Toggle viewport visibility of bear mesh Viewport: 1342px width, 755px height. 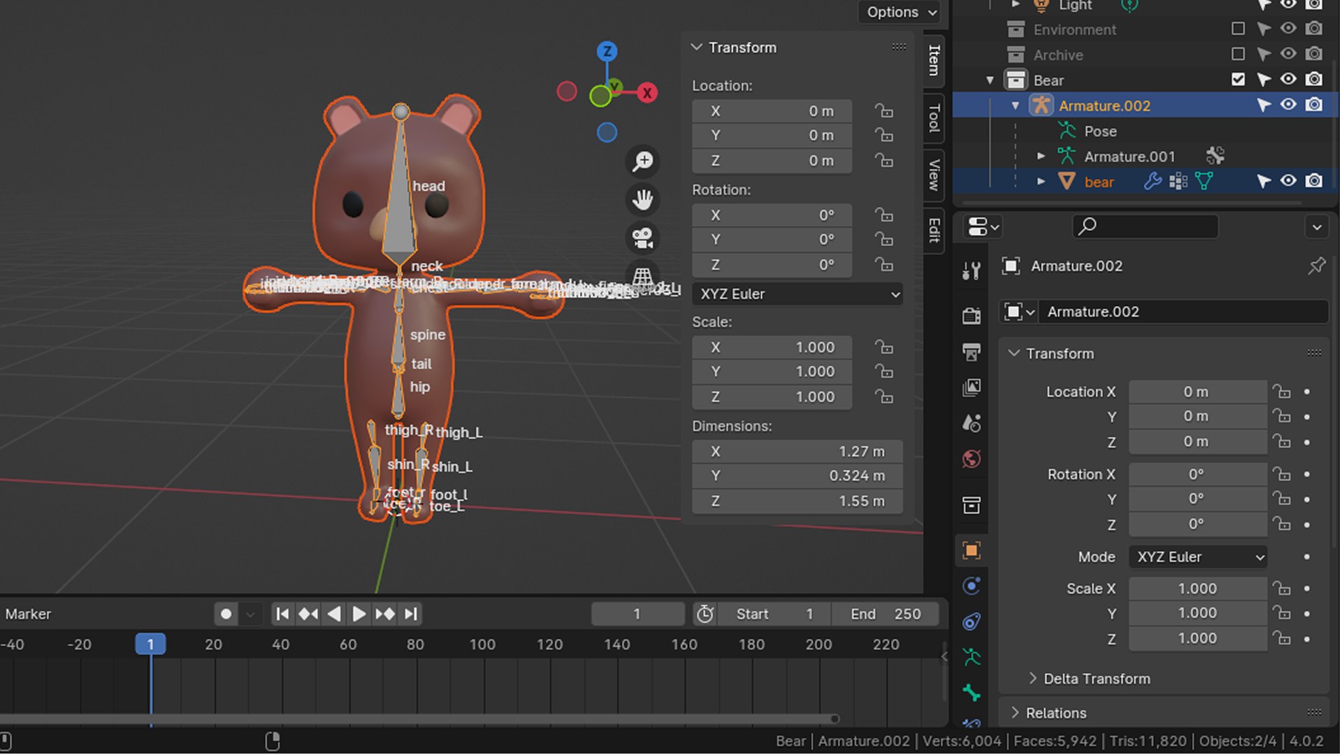click(x=1288, y=181)
